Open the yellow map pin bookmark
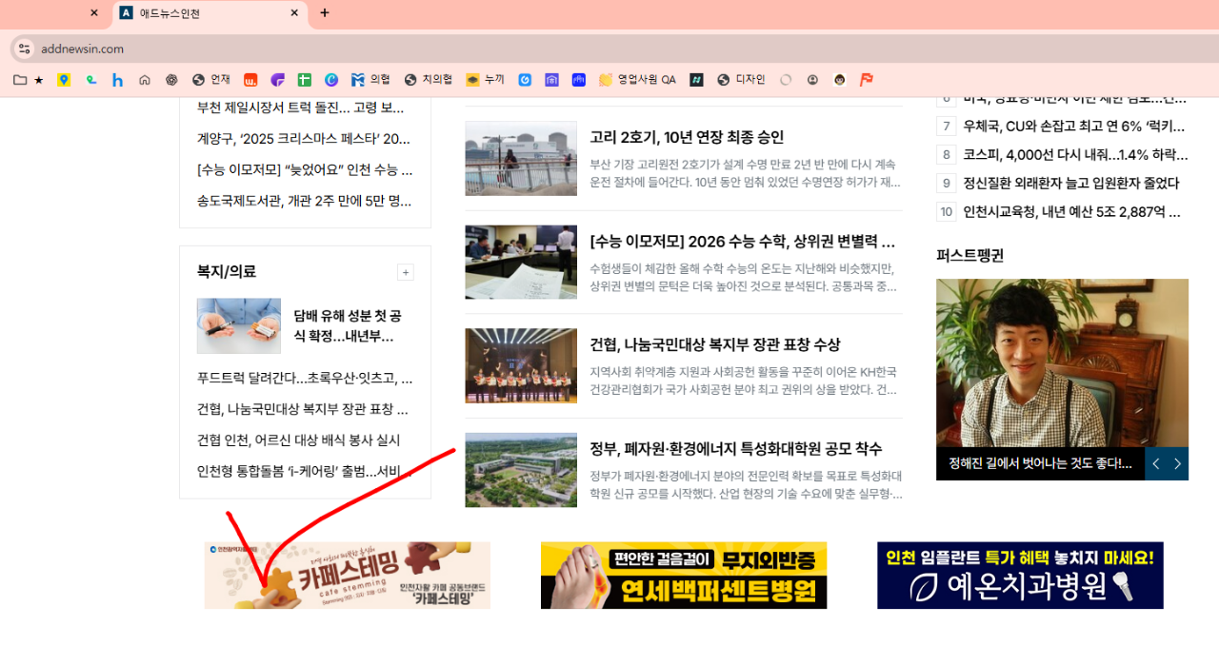This screenshot has height=646, width=1219. point(64,80)
